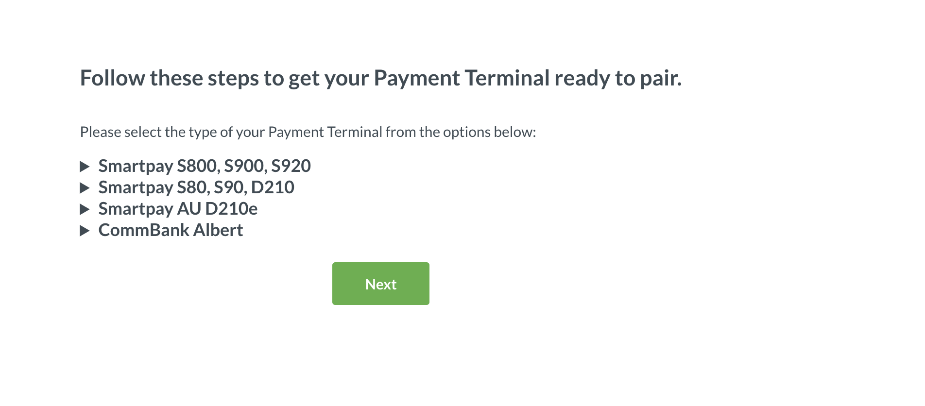Click the triangle before Smartpay S800, S900, S920
Screen dimensions: 925x406
[x=86, y=166]
